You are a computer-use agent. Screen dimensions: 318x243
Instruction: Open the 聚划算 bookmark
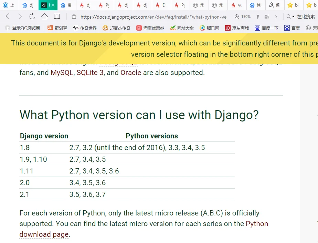(x=57, y=28)
